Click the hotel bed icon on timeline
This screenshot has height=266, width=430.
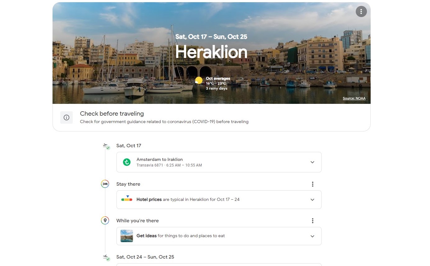click(105, 184)
